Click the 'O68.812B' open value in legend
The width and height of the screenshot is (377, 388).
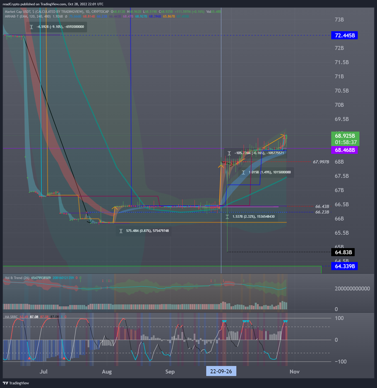tap(118, 12)
